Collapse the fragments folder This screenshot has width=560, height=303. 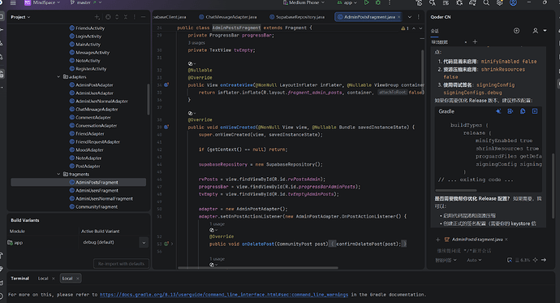coord(58,175)
